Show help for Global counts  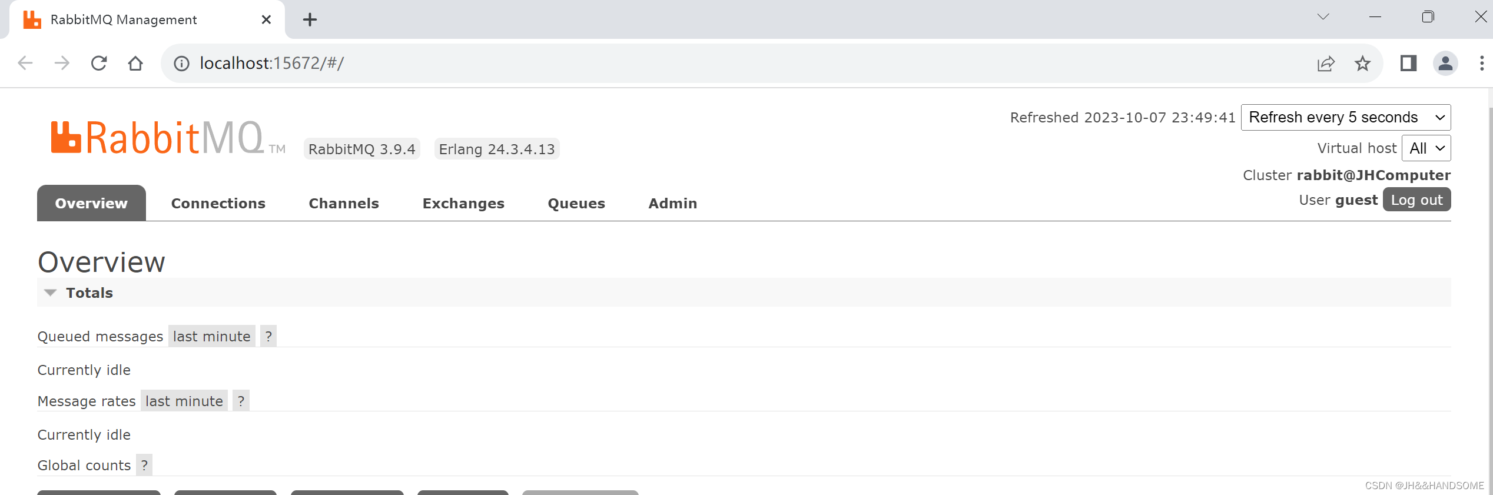pos(144,465)
